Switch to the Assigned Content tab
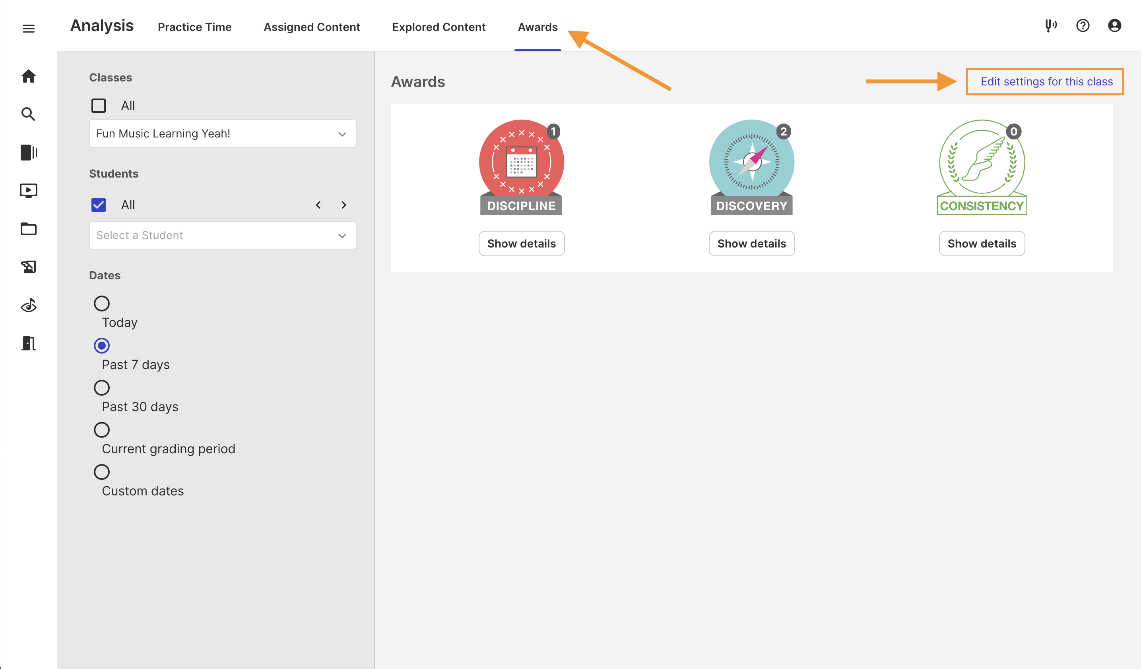 pyautogui.click(x=312, y=27)
